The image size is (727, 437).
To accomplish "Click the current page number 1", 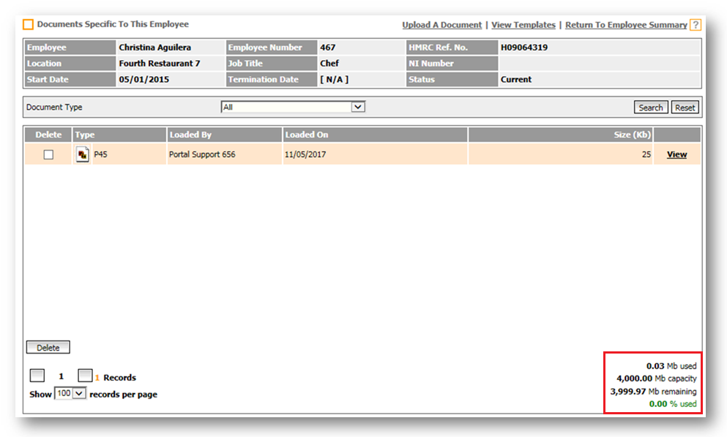I will click(61, 376).
